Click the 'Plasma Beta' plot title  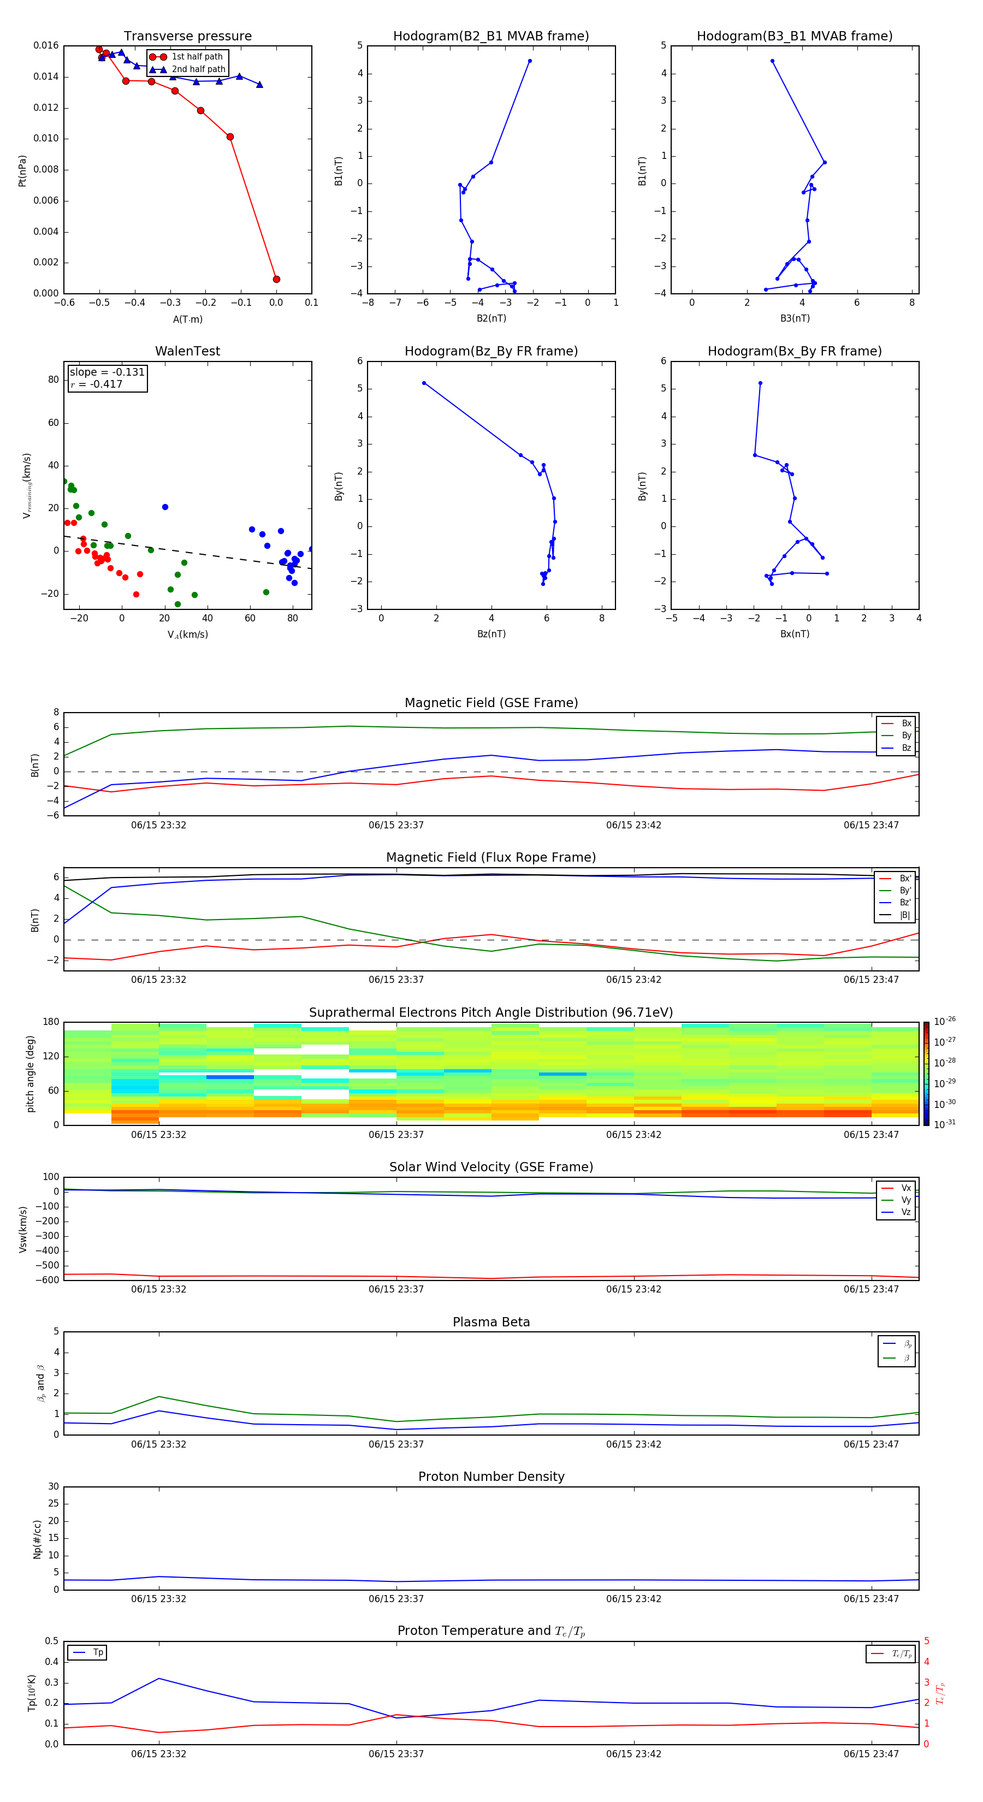pos(491,1322)
